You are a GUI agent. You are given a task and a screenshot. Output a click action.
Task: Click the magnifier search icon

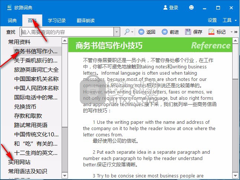point(127,32)
